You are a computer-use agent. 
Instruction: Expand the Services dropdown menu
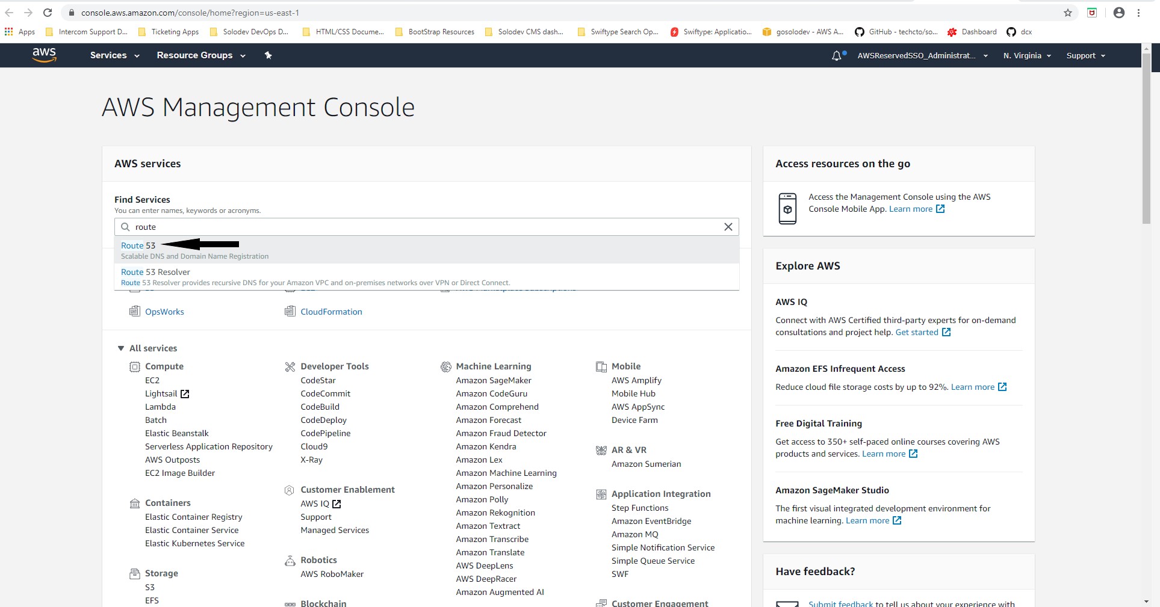114,55
